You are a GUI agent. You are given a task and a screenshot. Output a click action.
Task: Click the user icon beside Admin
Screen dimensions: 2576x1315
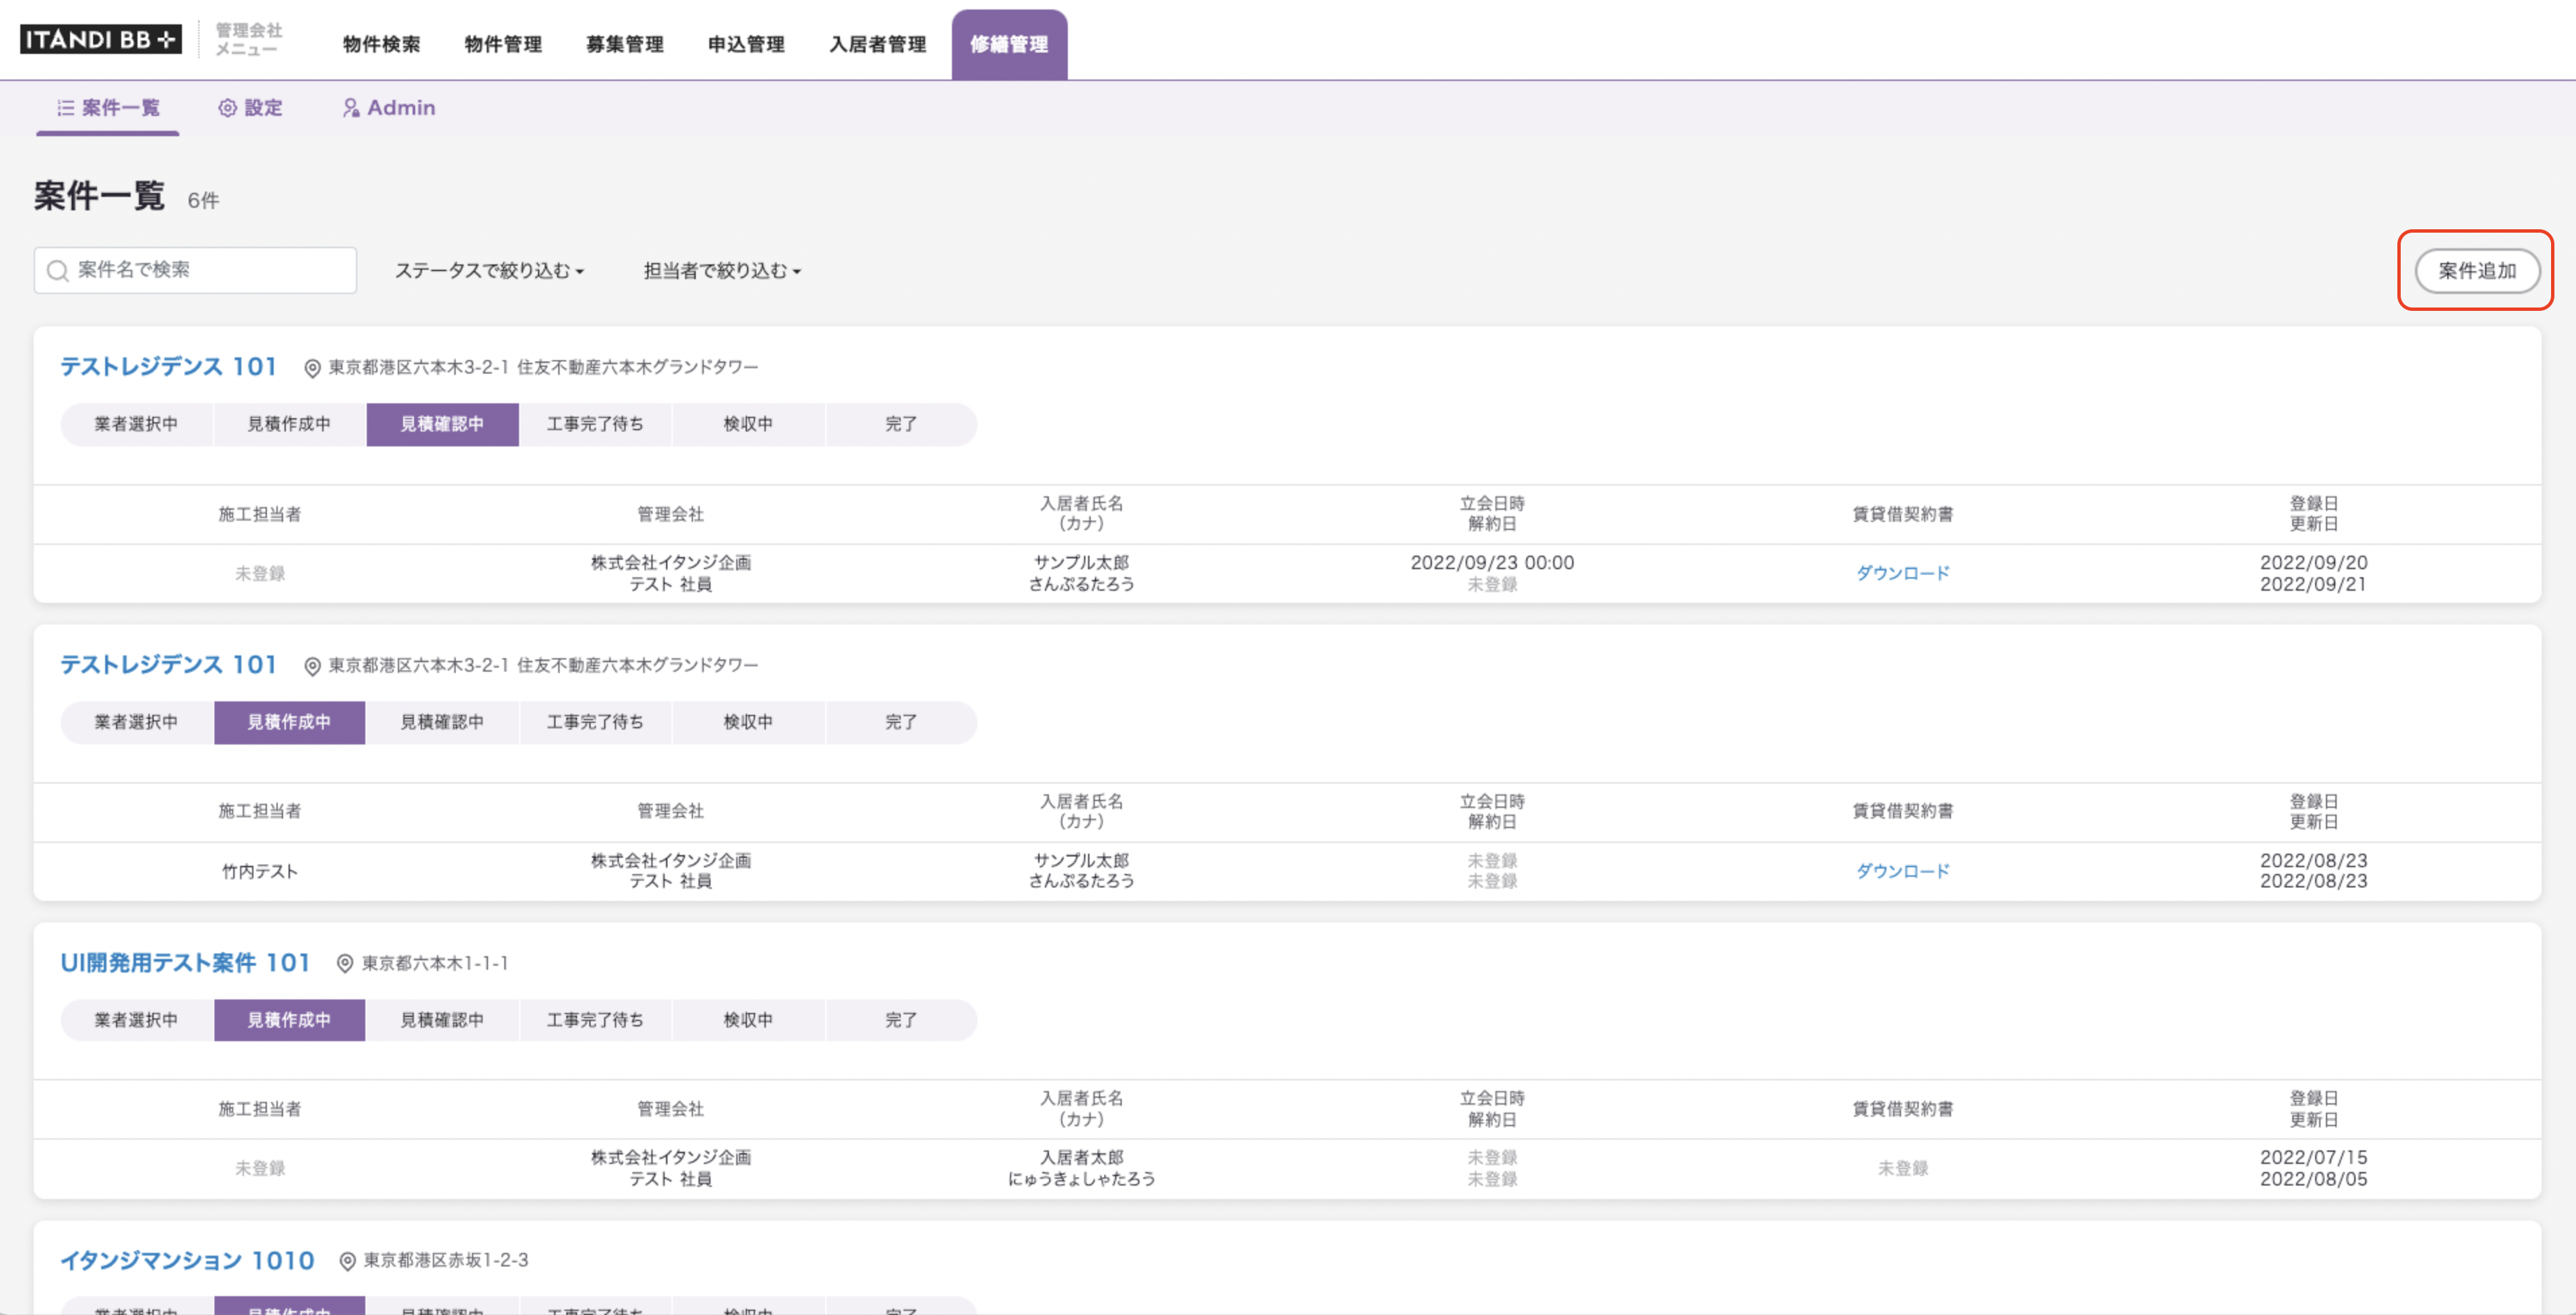pyautogui.click(x=351, y=108)
